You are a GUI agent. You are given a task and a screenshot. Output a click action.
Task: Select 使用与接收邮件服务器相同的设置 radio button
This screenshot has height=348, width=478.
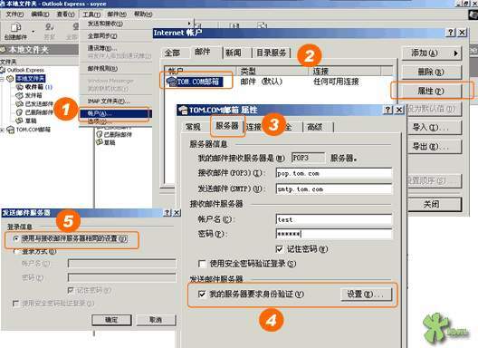(16, 238)
